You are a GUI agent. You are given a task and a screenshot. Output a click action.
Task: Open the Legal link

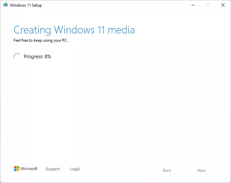click(75, 169)
